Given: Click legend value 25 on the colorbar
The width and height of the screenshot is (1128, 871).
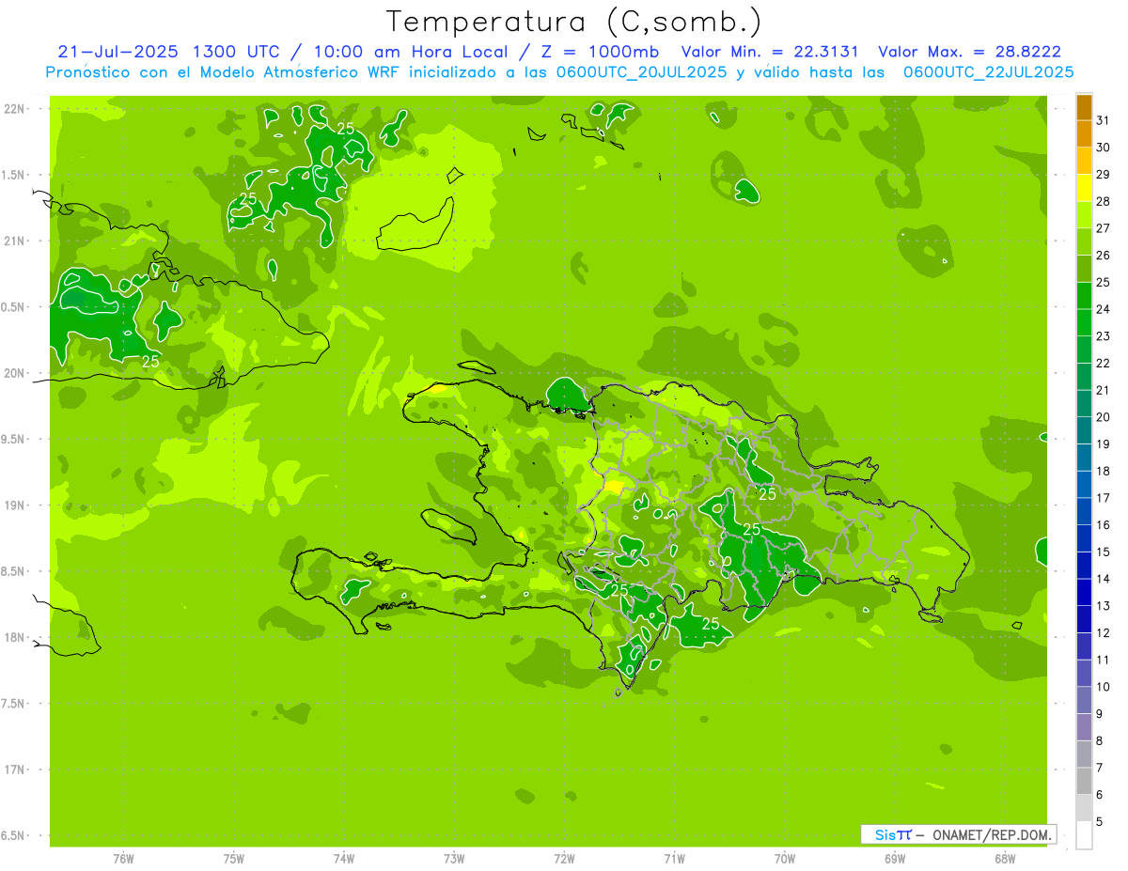Looking at the screenshot, I should [x=1104, y=283].
